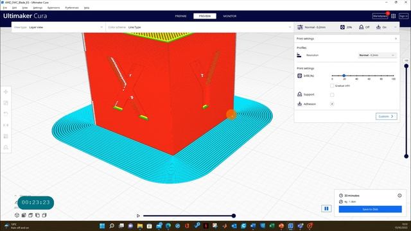This screenshot has width=411, height=231.
Task: Click the 33 minutes print time estimate
Action: click(x=351, y=196)
